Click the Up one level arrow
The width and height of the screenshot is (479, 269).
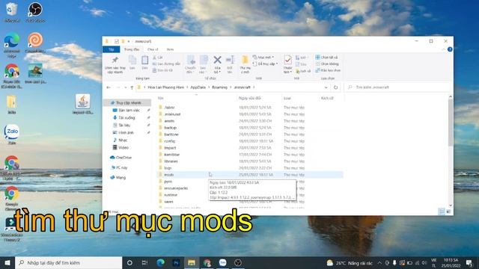tap(132, 87)
